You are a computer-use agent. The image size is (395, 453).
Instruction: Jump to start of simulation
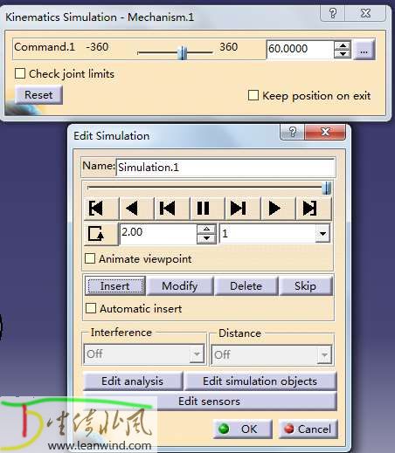(101, 209)
